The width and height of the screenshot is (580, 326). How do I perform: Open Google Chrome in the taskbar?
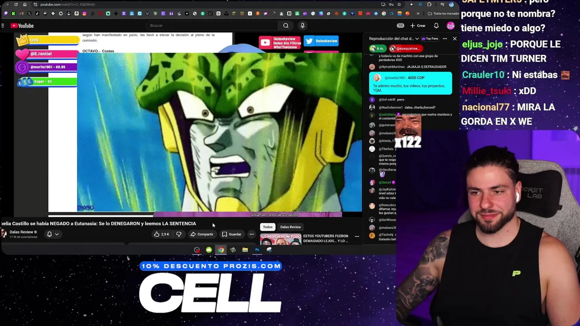coord(221,250)
